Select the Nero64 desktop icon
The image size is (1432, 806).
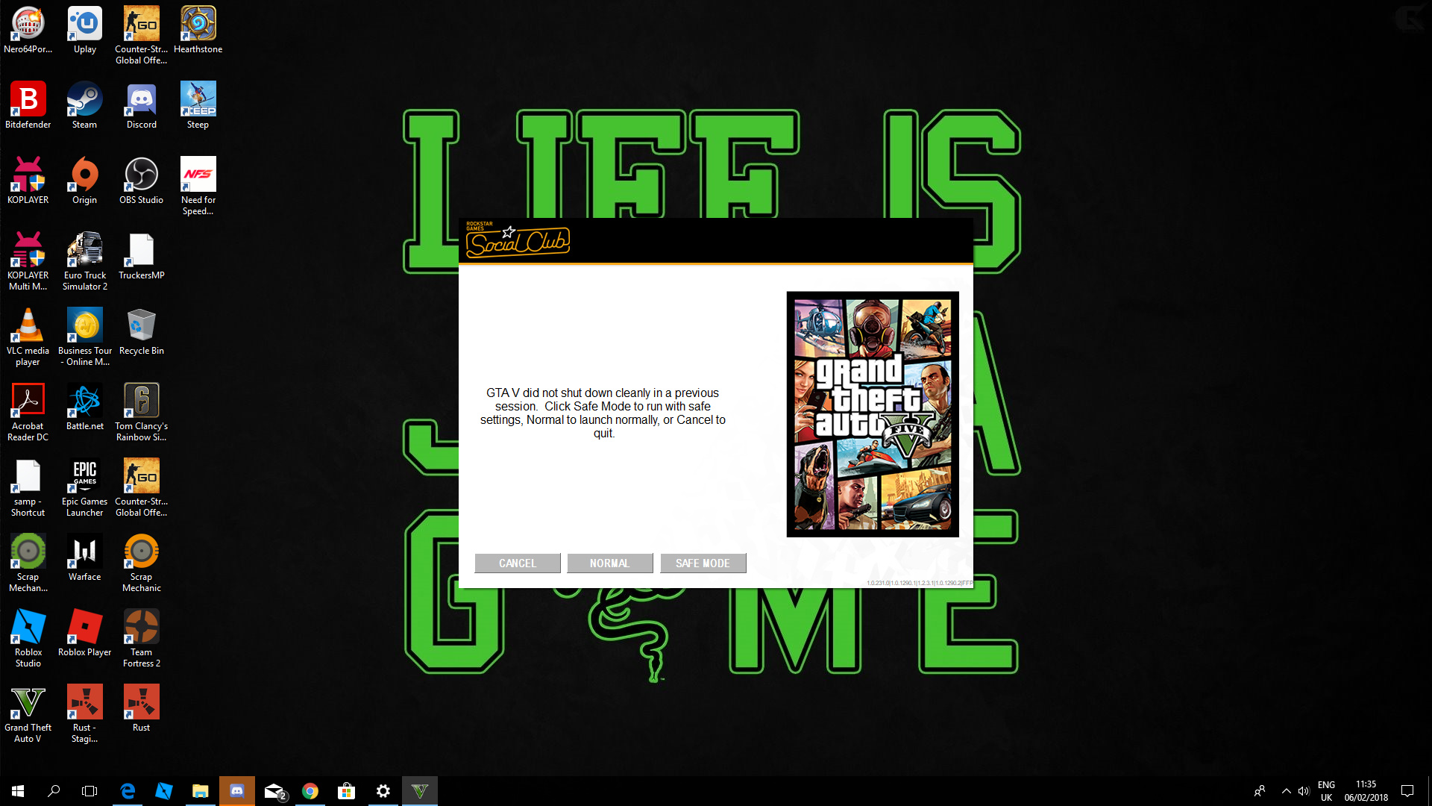(28, 31)
